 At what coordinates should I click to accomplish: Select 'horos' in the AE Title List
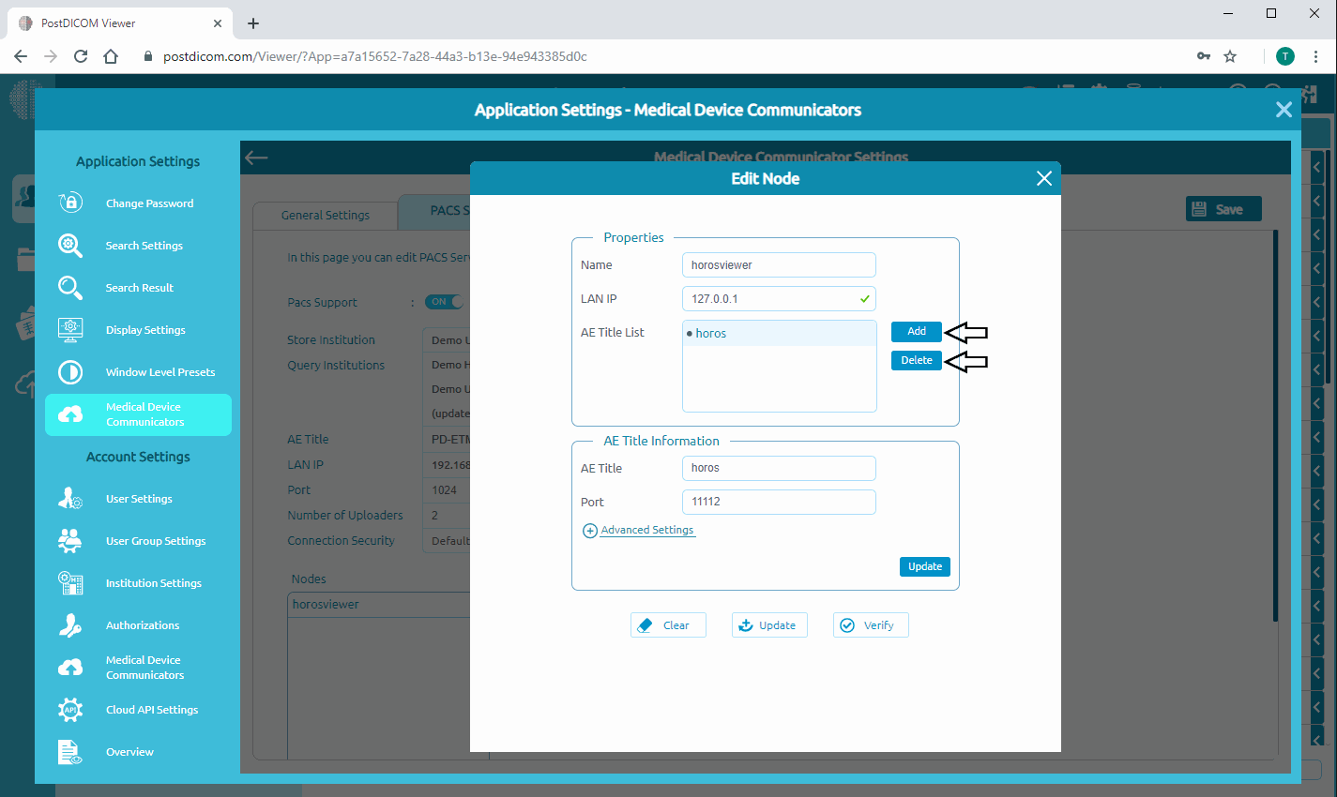coord(779,333)
